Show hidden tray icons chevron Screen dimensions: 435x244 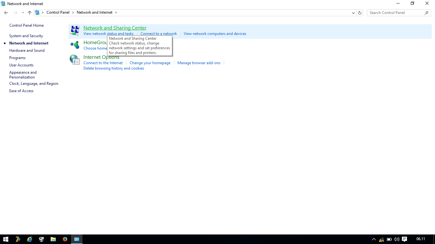tap(374, 239)
